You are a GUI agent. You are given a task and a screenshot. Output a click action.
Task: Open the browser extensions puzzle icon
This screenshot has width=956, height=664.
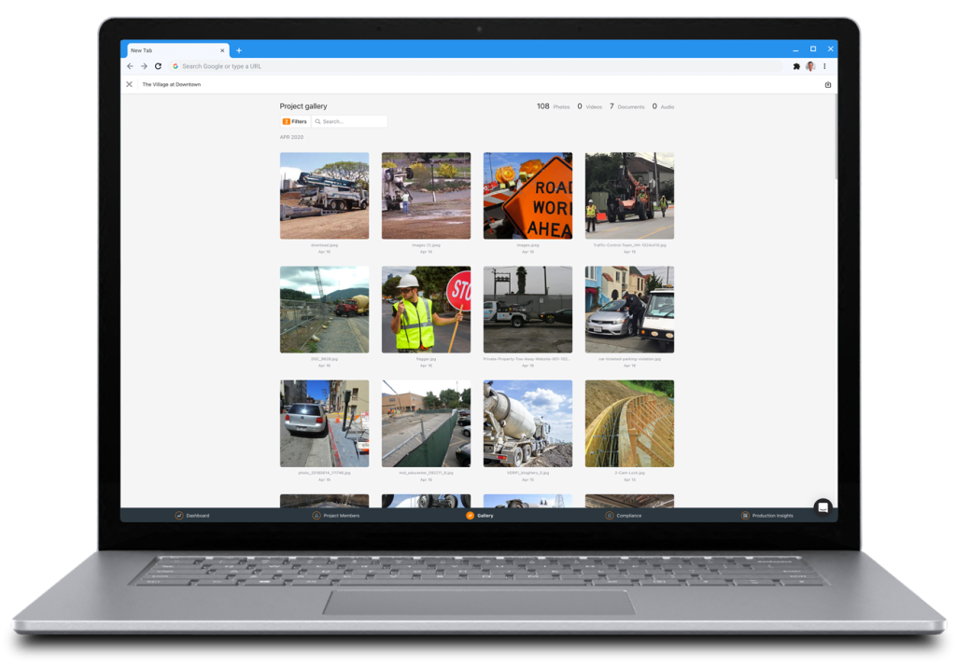796,66
